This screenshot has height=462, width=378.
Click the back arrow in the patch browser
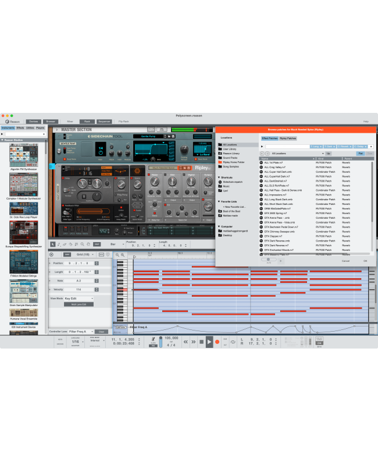point(262,154)
